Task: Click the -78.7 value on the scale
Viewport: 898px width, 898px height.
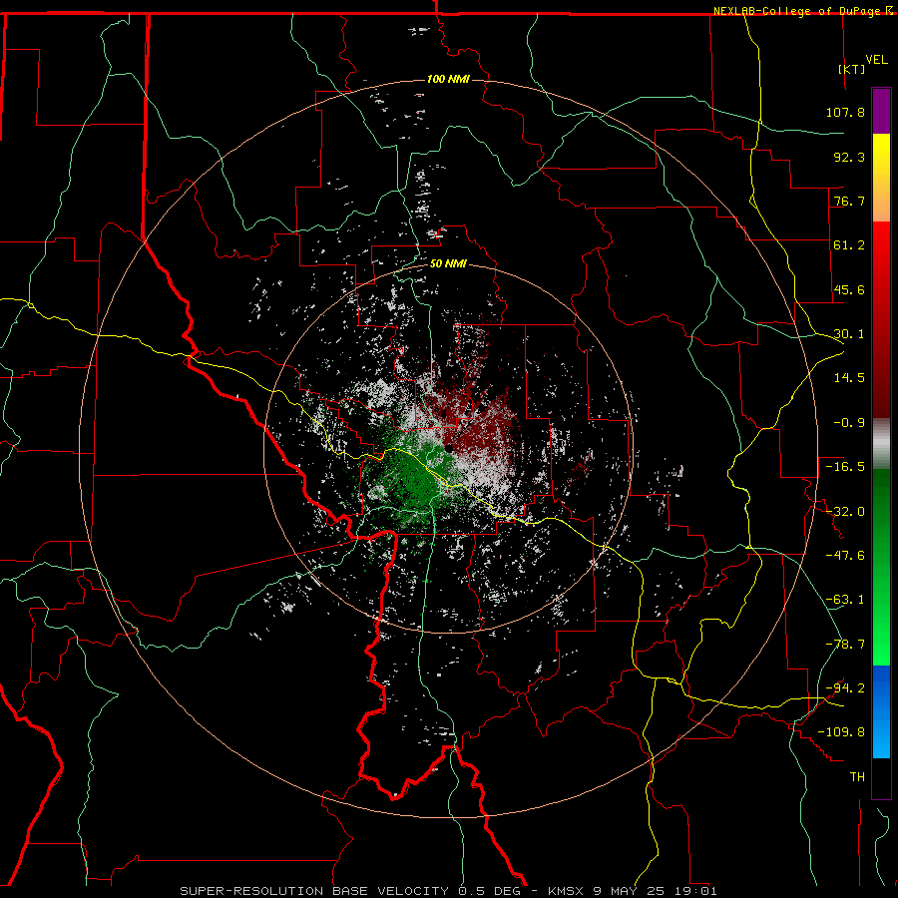Action: [845, 644]
